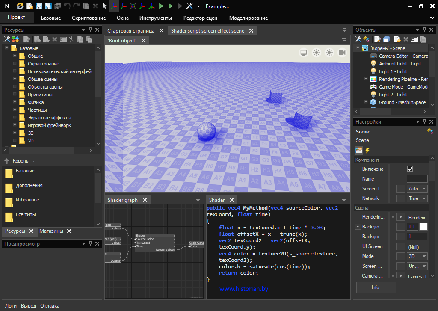Expand the Rendering Pipeline tree node
The image size is (438, 311).
coord(366,79)
